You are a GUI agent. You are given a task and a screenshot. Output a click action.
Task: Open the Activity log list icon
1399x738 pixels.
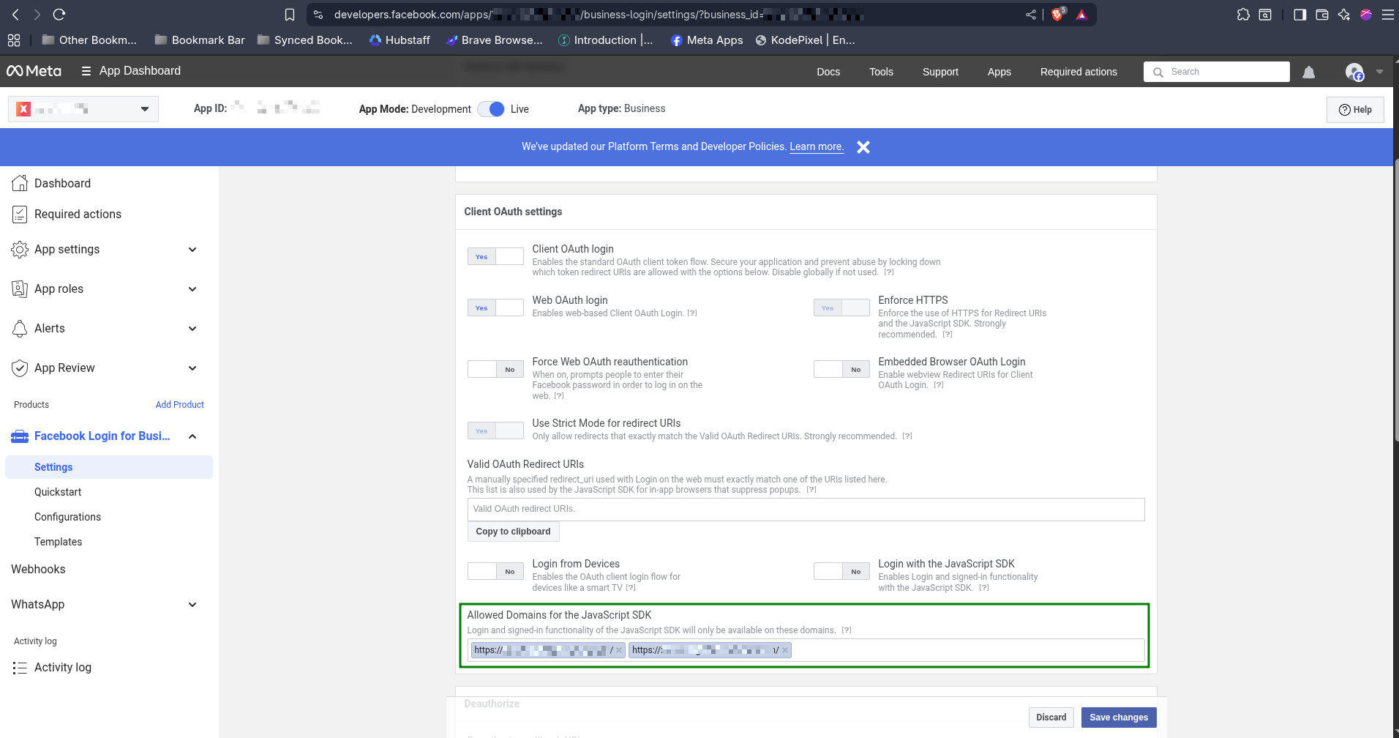20,668
